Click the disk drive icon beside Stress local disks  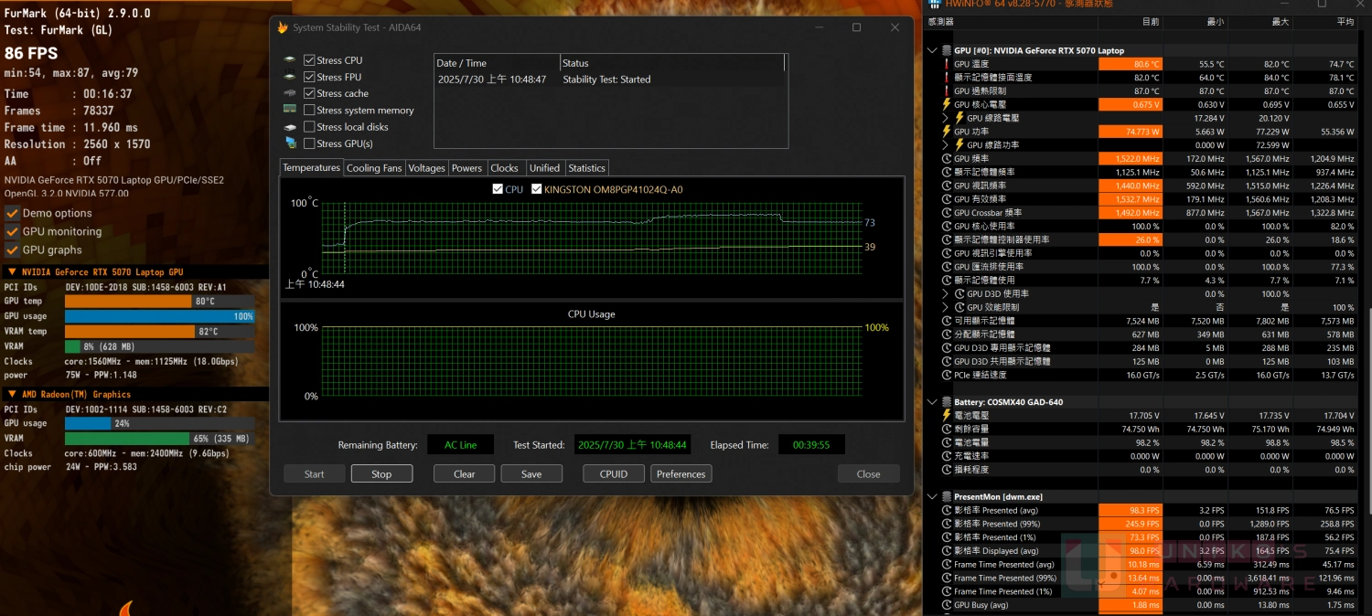click(x=290, y=127)
